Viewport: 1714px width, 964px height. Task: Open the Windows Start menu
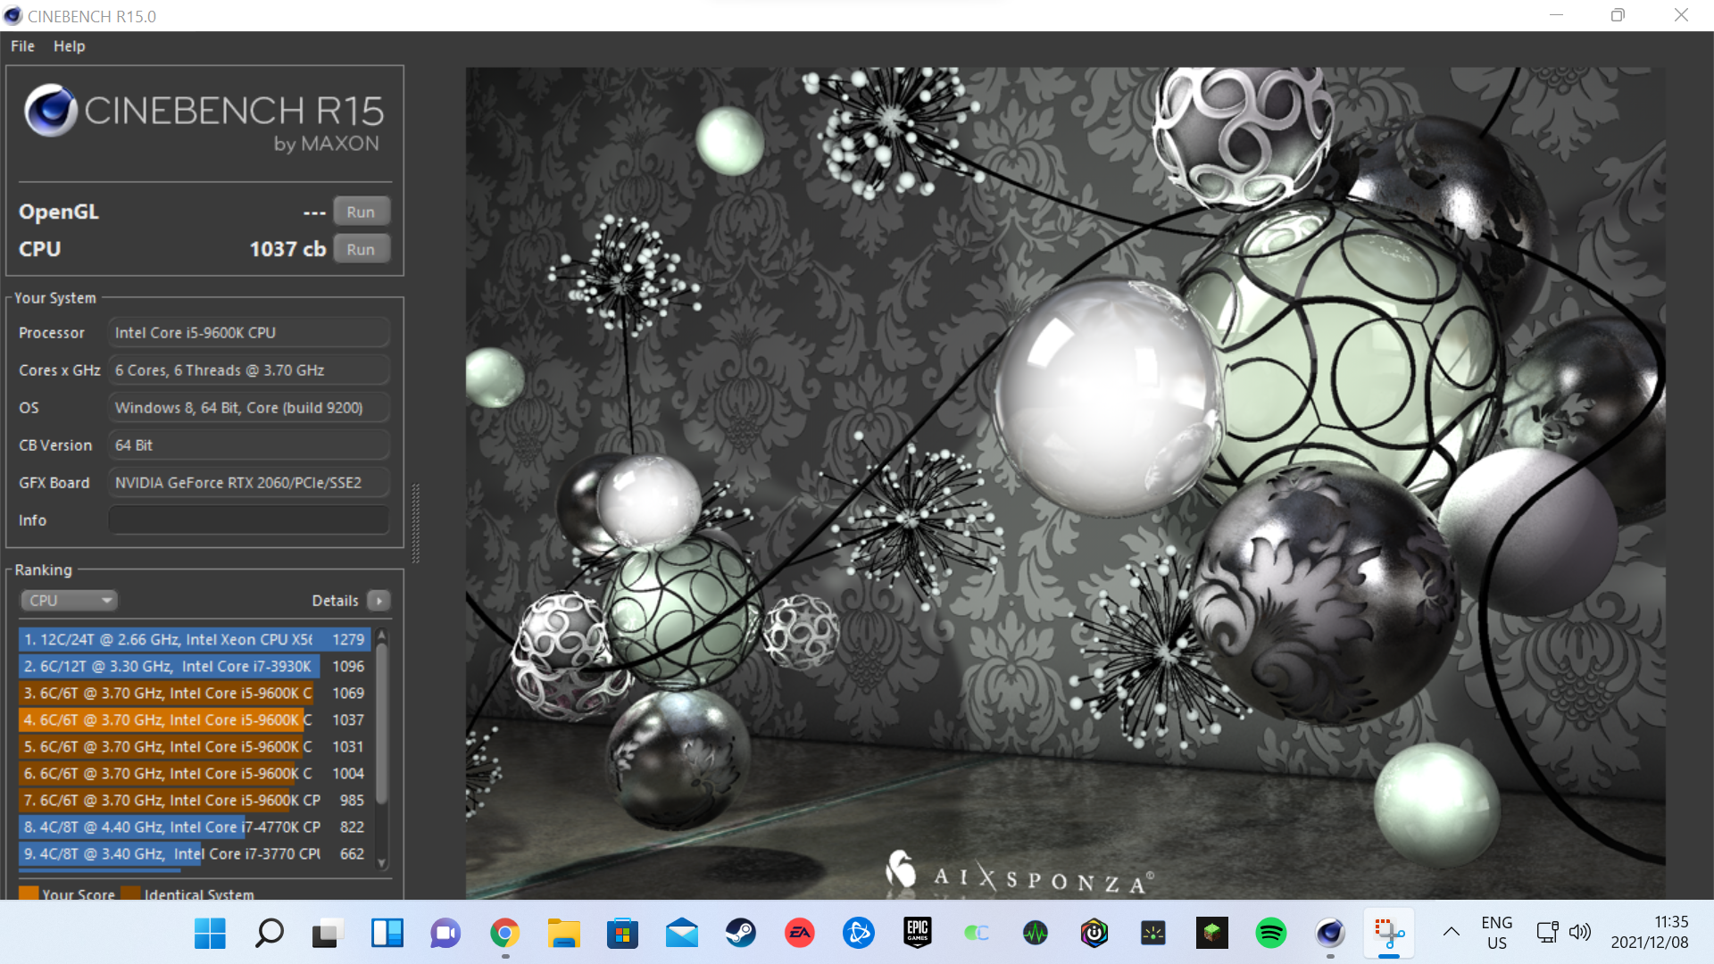(210, 934)
